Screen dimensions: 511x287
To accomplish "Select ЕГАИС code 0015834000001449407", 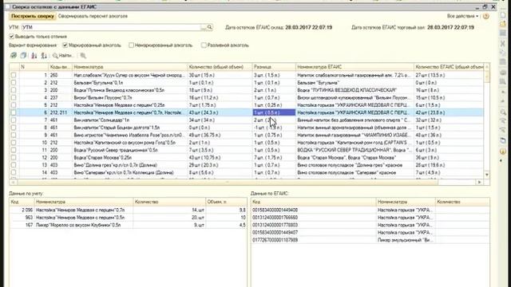I will click(275, 233).
